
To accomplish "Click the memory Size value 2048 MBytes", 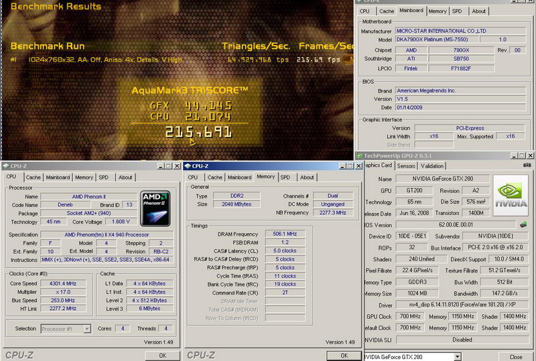I will [237, 204].
